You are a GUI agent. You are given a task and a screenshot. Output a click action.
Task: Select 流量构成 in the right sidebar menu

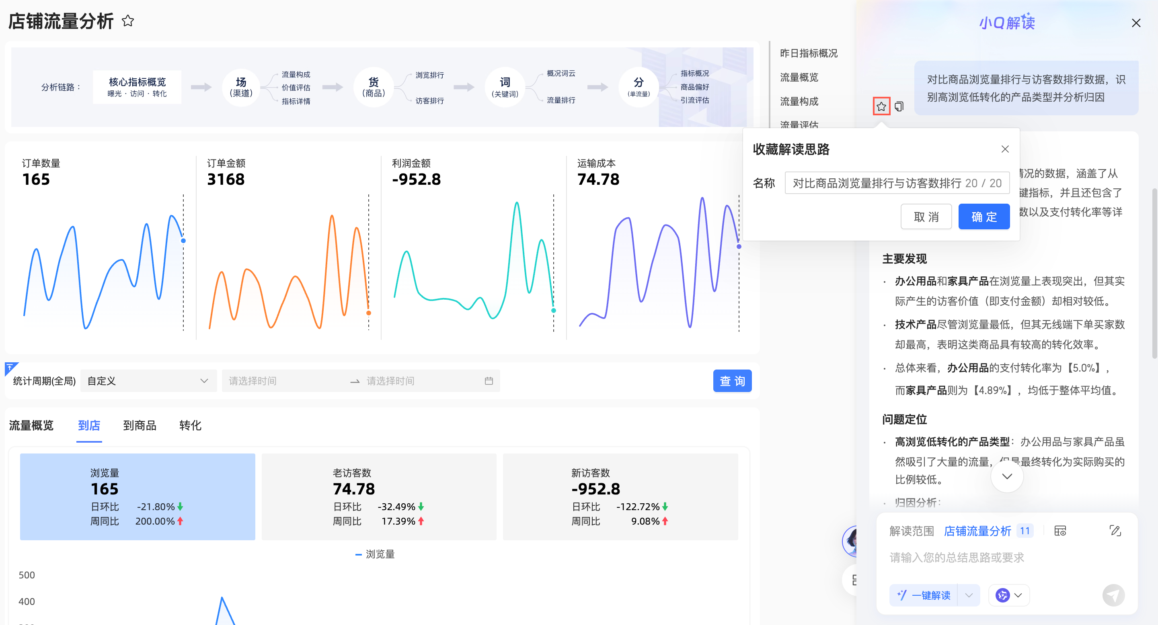coord(799,102)
